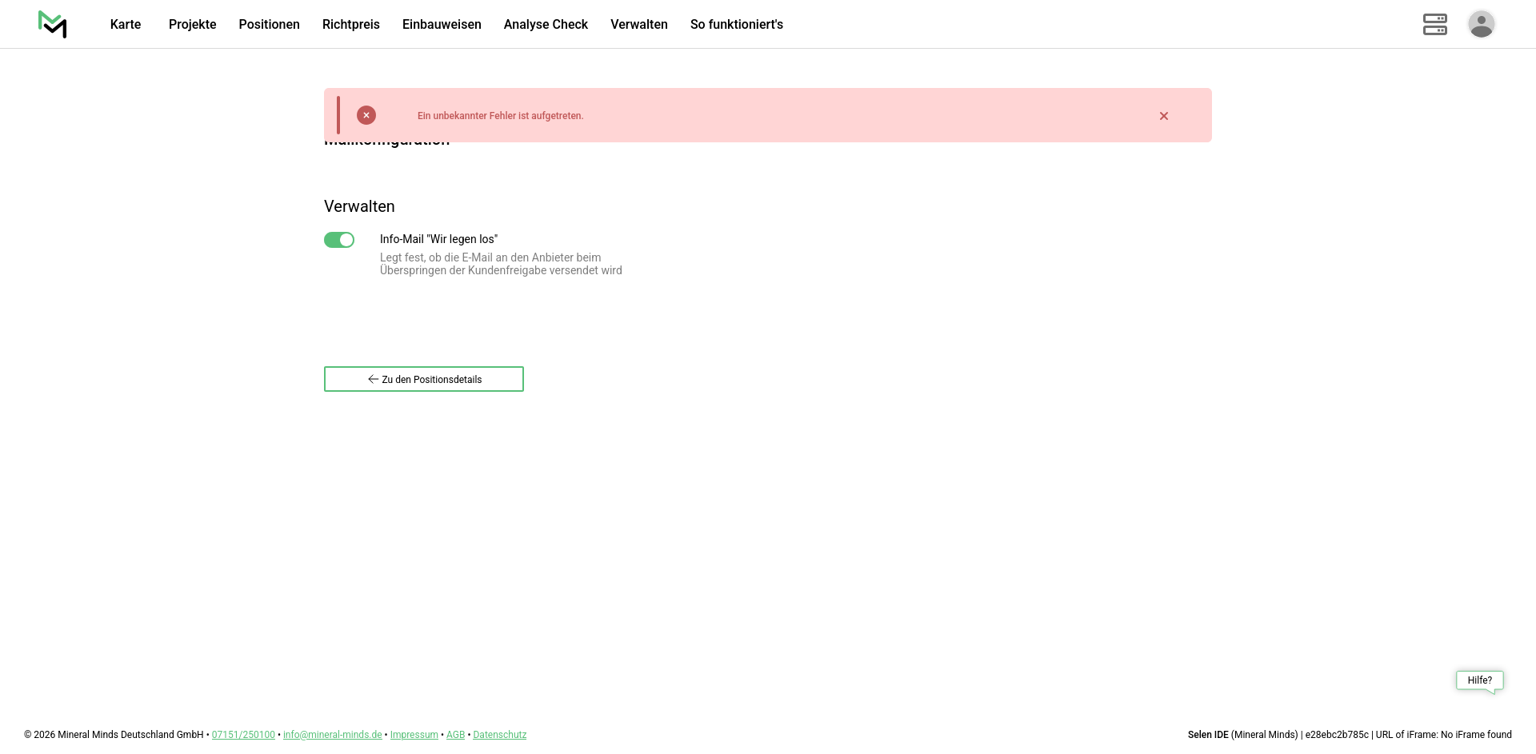
Task: Open the server stack icon in header
Action: [1434, 24]
